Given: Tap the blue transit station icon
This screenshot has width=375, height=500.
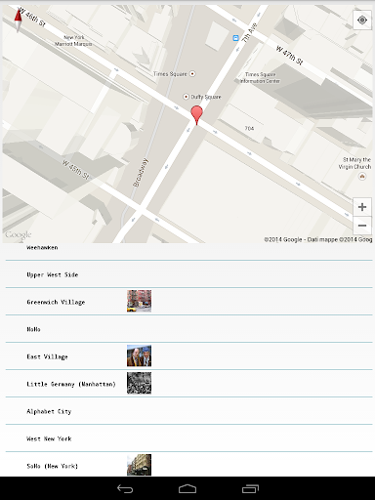Looking at the screenshot, I should pos(235,38).
